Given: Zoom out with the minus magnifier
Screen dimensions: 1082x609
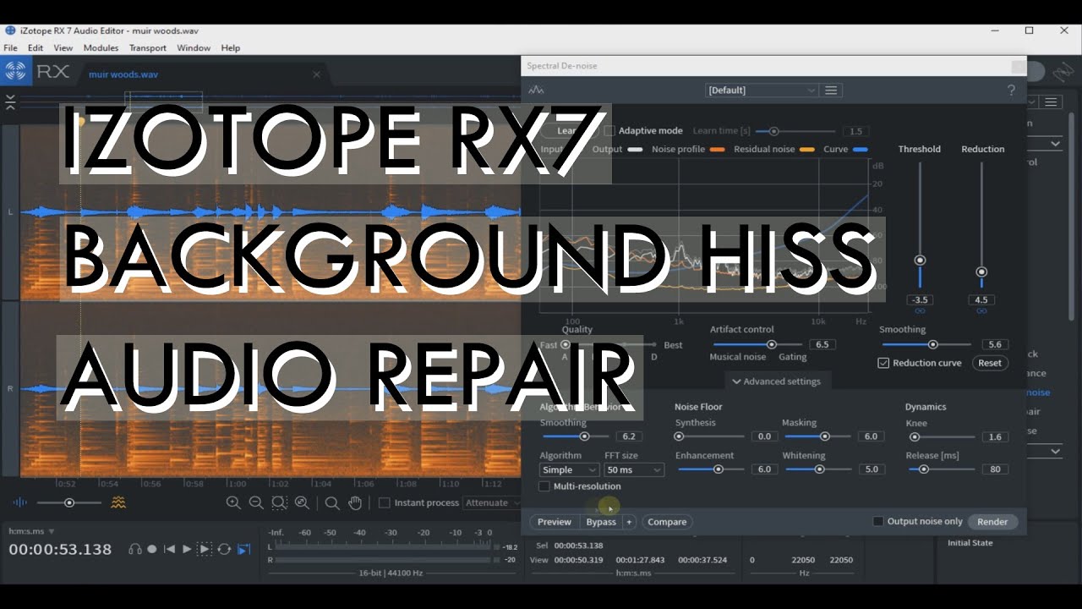Looking at the screenshot, I should 256,502.
